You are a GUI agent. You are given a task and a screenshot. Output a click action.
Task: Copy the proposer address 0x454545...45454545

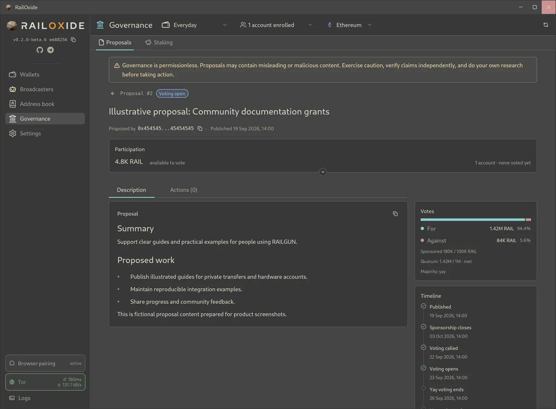[200, 128]
